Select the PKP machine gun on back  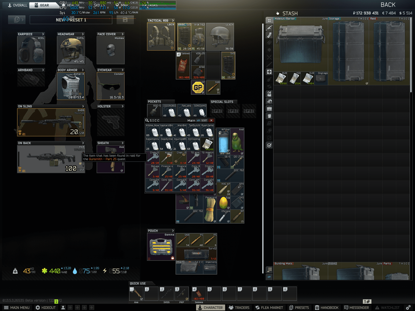tap(51, 159)
